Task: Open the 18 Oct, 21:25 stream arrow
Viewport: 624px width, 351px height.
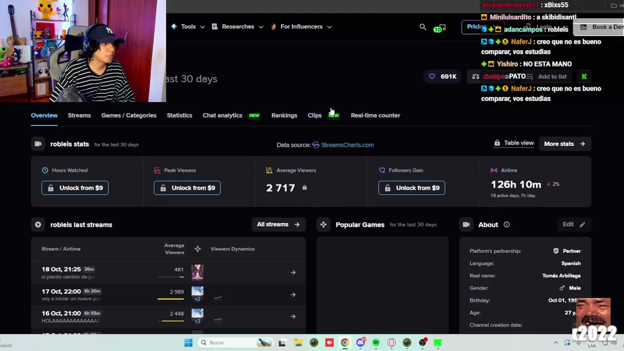Action: tap(293, 273)
